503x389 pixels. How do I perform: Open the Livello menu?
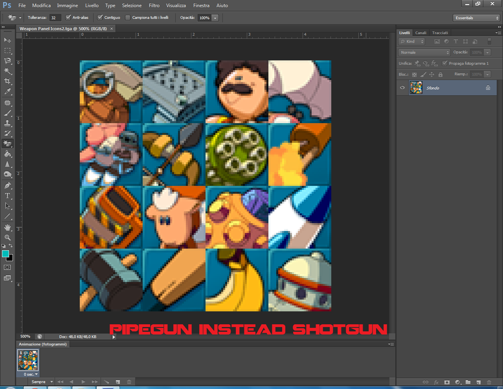point(92,5)
